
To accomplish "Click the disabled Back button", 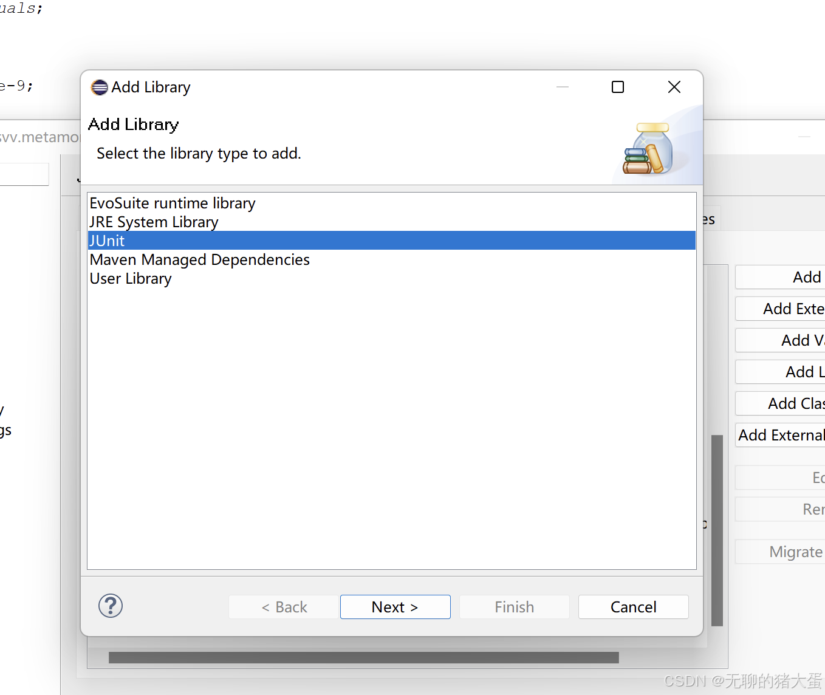I will pos(283,607).
